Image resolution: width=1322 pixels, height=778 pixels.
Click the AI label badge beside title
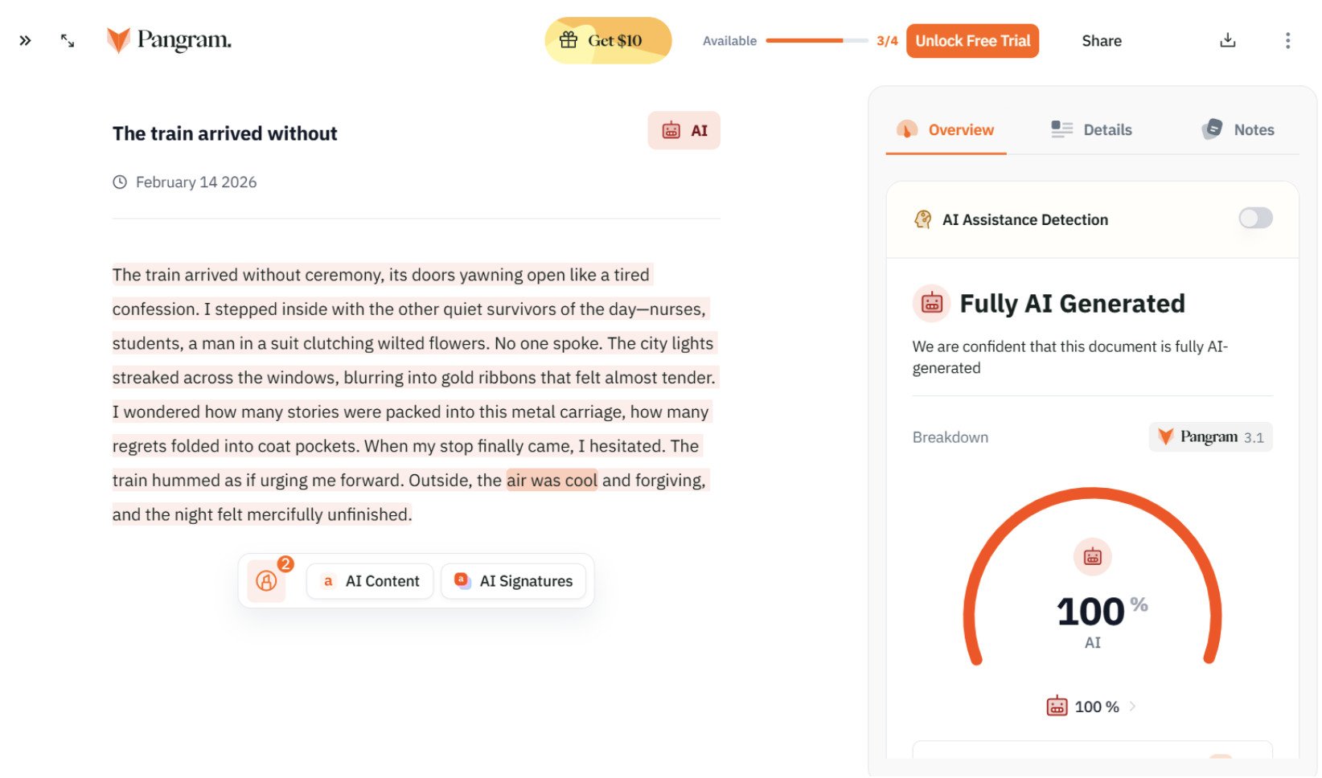pos(684,130)
